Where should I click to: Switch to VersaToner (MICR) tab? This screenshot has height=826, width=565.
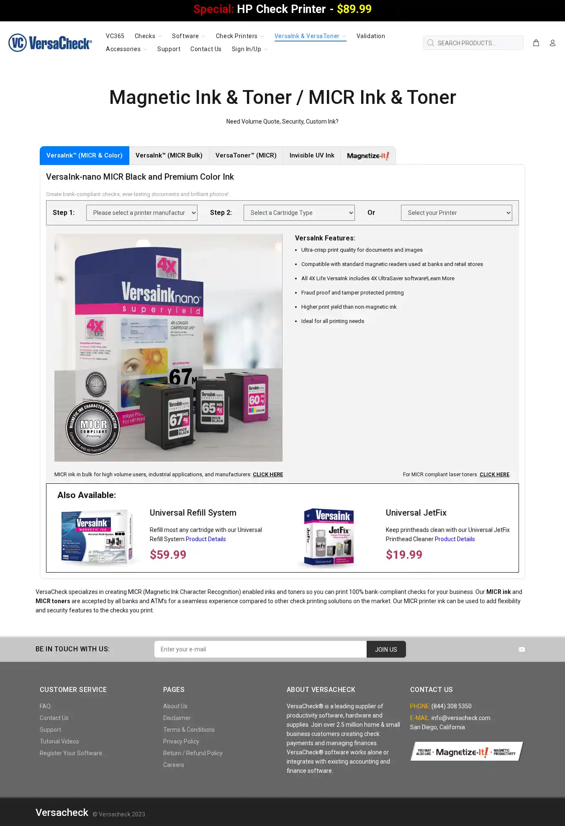pyautogui.click(x=246, y=155)
